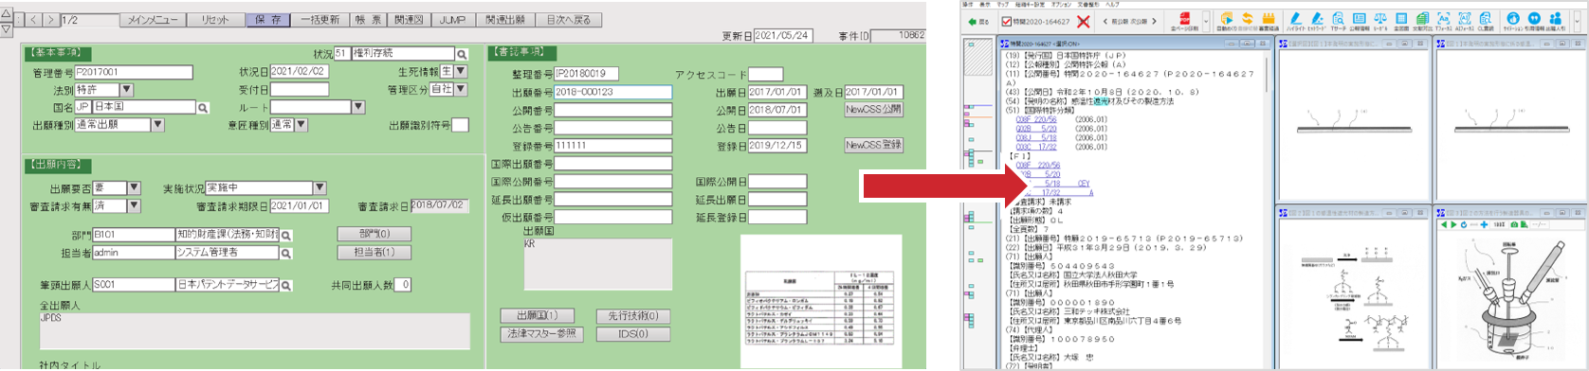The height and width of the screenshot is (371, 1589).
Task: Click the 出願人引 people icon
Action: [x=1555, y=21]
